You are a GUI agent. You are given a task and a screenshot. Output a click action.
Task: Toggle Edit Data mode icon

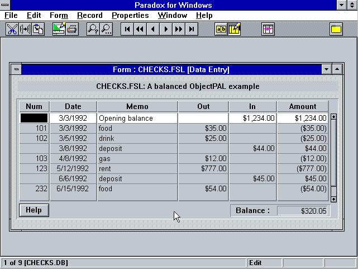click(x=234, y=29)
